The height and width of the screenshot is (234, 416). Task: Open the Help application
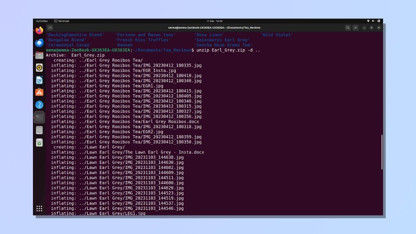click(39, 105)
